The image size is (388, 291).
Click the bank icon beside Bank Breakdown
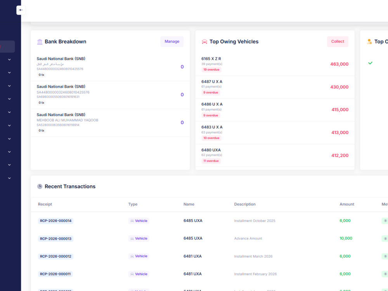click(x=40, y=42)
